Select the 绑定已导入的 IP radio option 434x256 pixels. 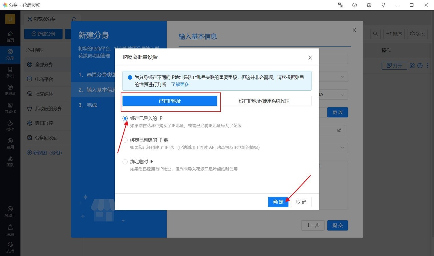[125, 118]
